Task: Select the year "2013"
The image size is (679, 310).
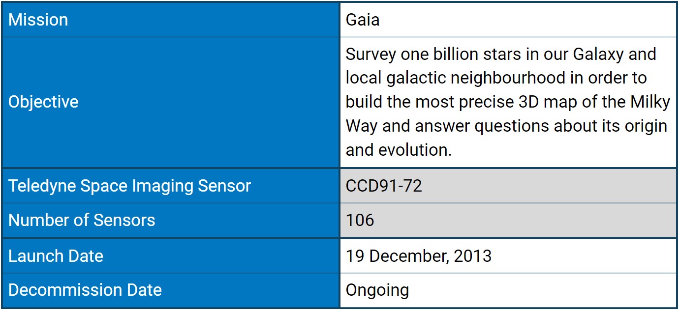Action: [x=472, y=256]
